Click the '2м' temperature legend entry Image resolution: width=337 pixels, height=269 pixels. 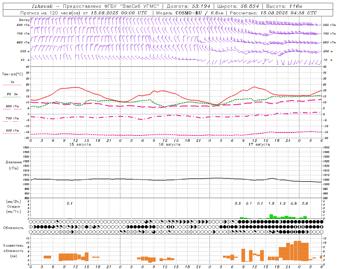[x=12, y=82]
